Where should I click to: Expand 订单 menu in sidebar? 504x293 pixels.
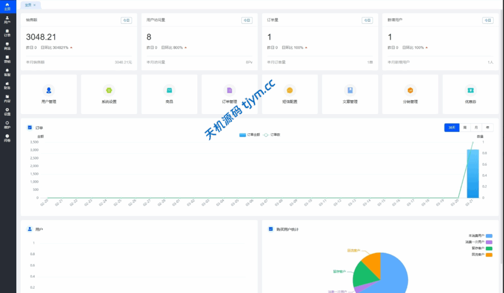click(x=7, y=33)
